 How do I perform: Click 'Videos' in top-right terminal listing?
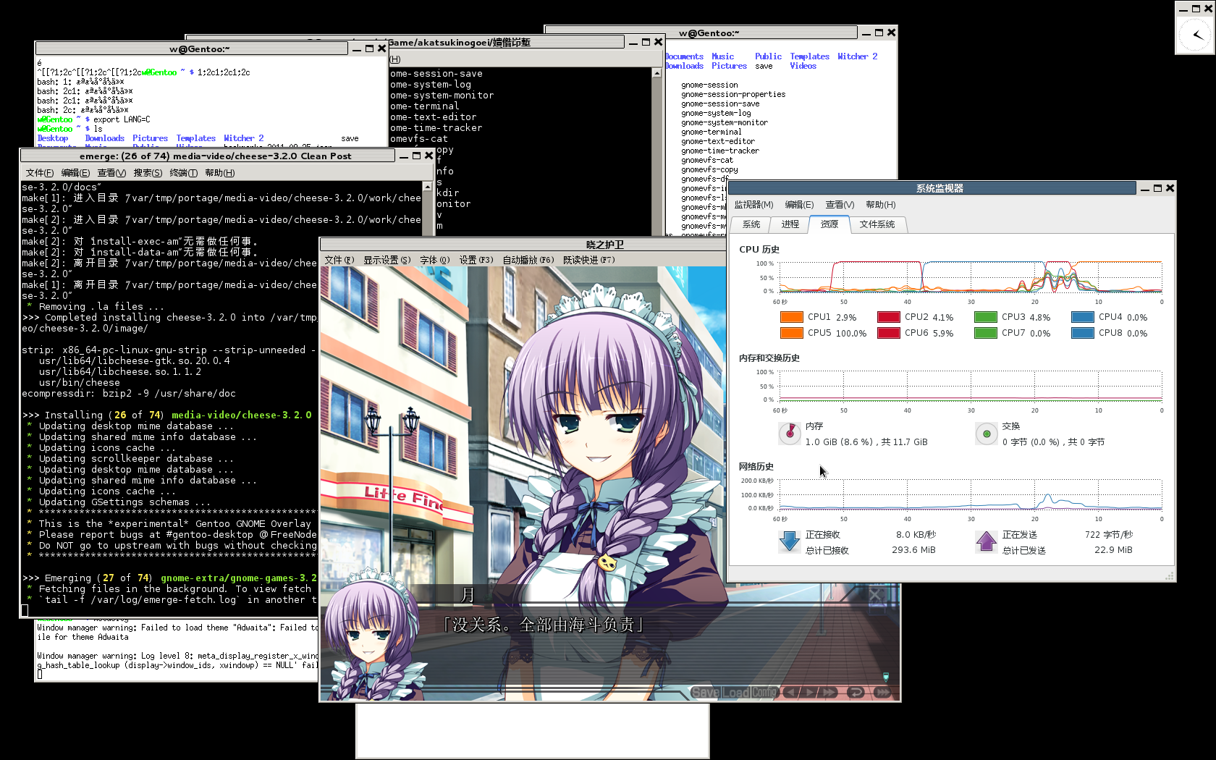[x=803, y=66]
